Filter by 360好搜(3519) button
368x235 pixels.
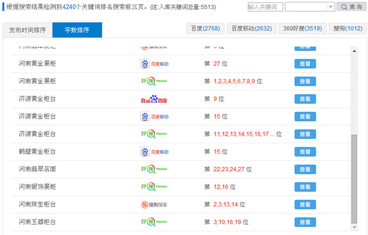tap(302, 29)
